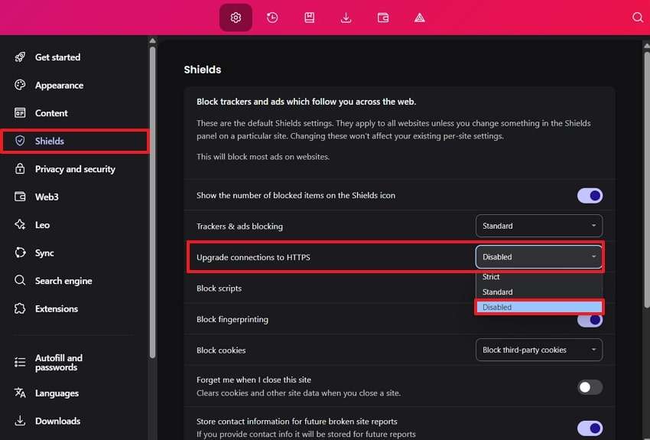Open Languages settings page
The width and height of the screenshot is (650, 440).
[x=57, y=393]
